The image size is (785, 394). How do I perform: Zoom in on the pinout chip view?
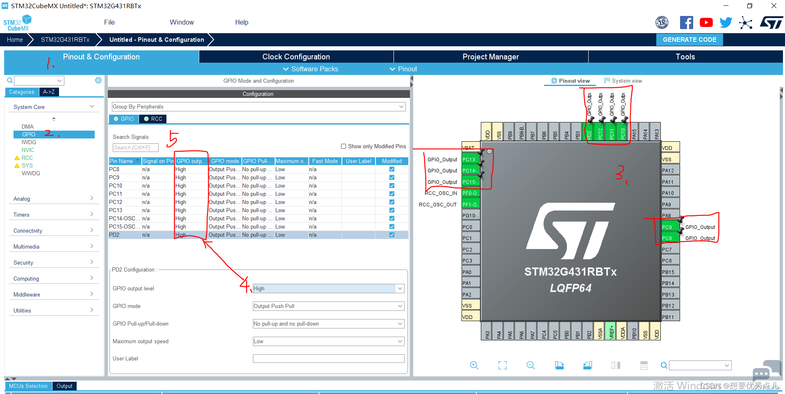pos(474,365)
